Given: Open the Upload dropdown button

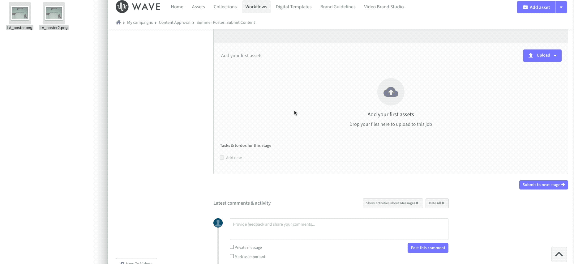Looking at the screenshot, I should (x=542, y=56).
